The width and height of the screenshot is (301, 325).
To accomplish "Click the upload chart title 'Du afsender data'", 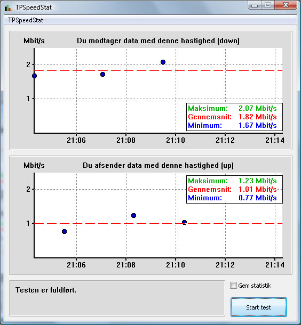I will pos(158,165).
